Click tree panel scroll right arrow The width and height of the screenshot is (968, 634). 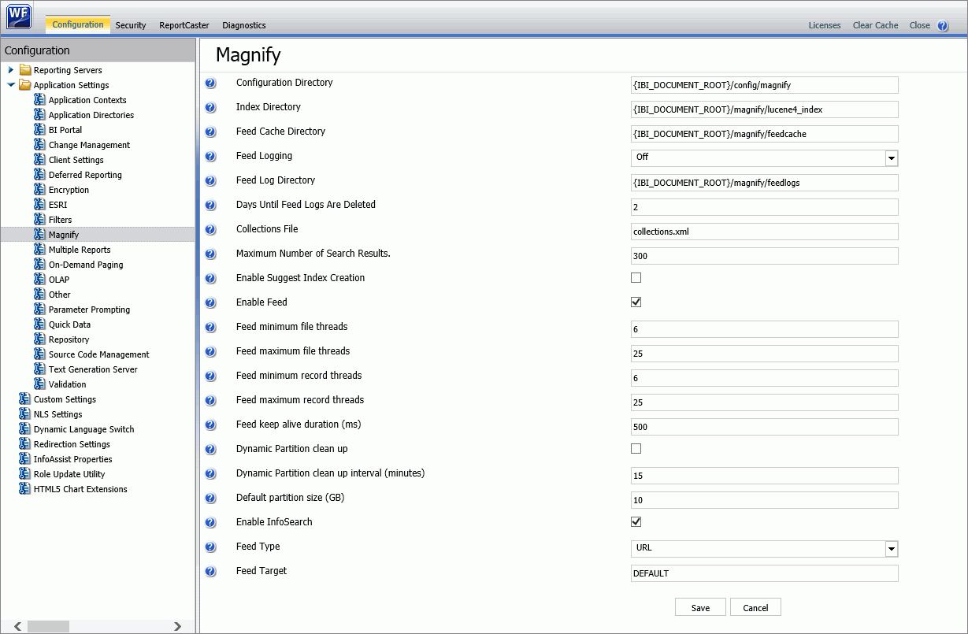177,626
